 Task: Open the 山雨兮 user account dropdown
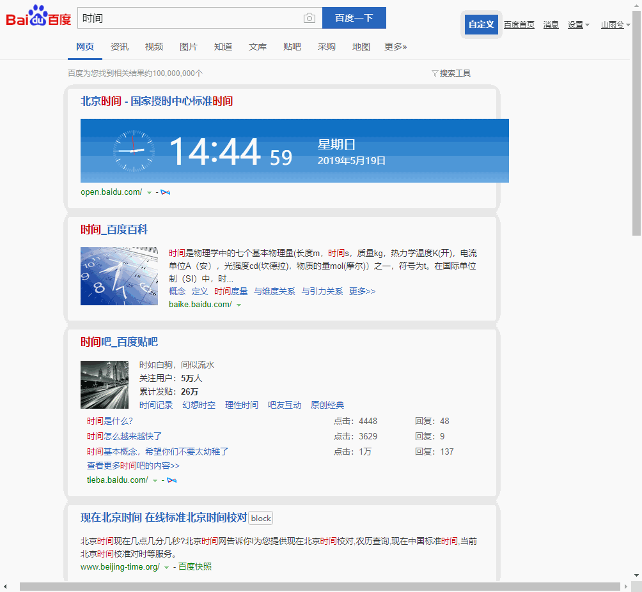pyautogui.click(x=615, y=25)
